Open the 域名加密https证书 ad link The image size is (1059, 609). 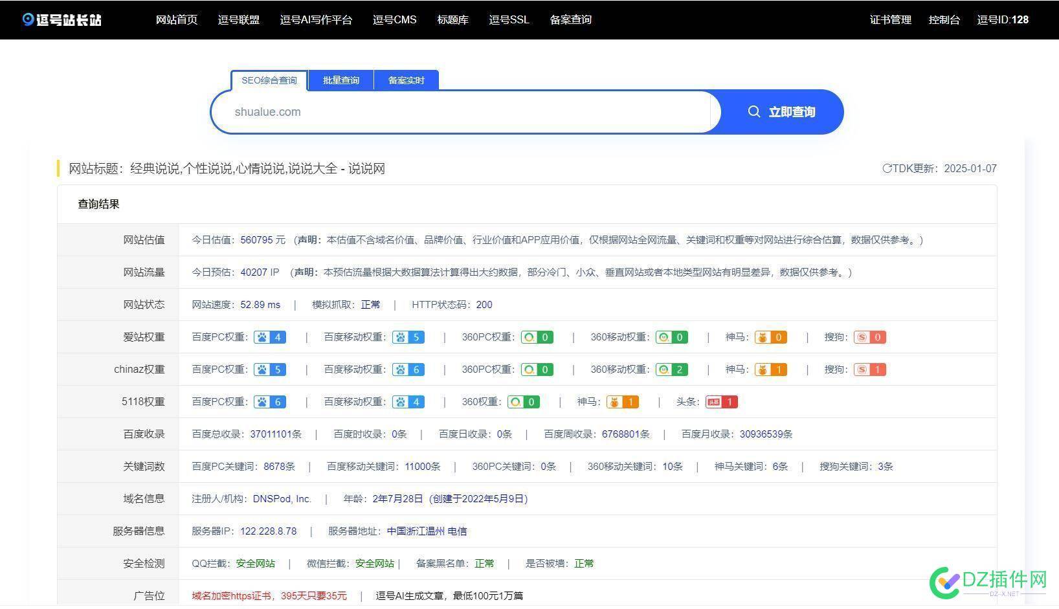tap(269, 596)
